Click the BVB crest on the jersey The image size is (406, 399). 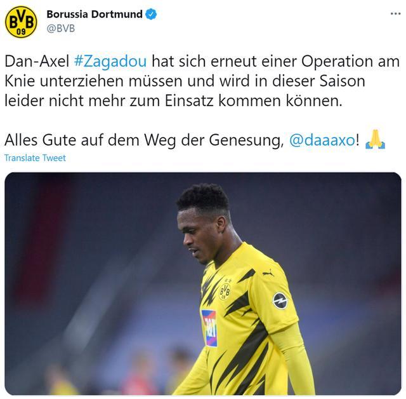click(225, 292)
